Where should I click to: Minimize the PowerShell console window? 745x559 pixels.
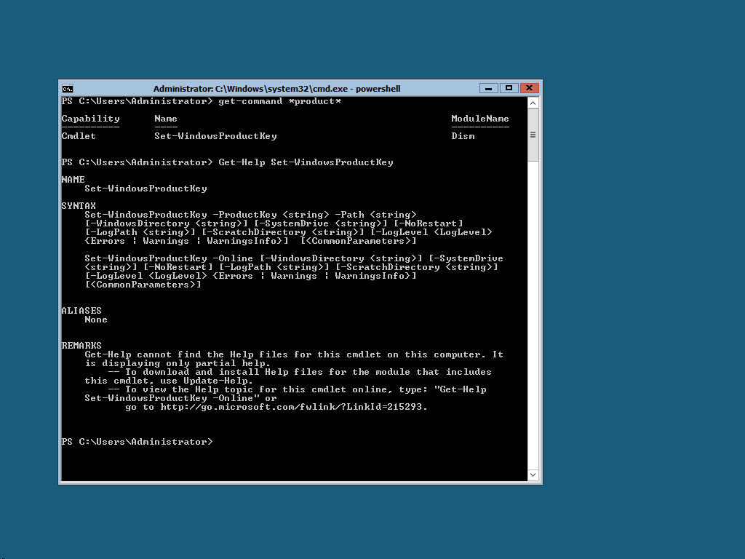click(488, 88)
